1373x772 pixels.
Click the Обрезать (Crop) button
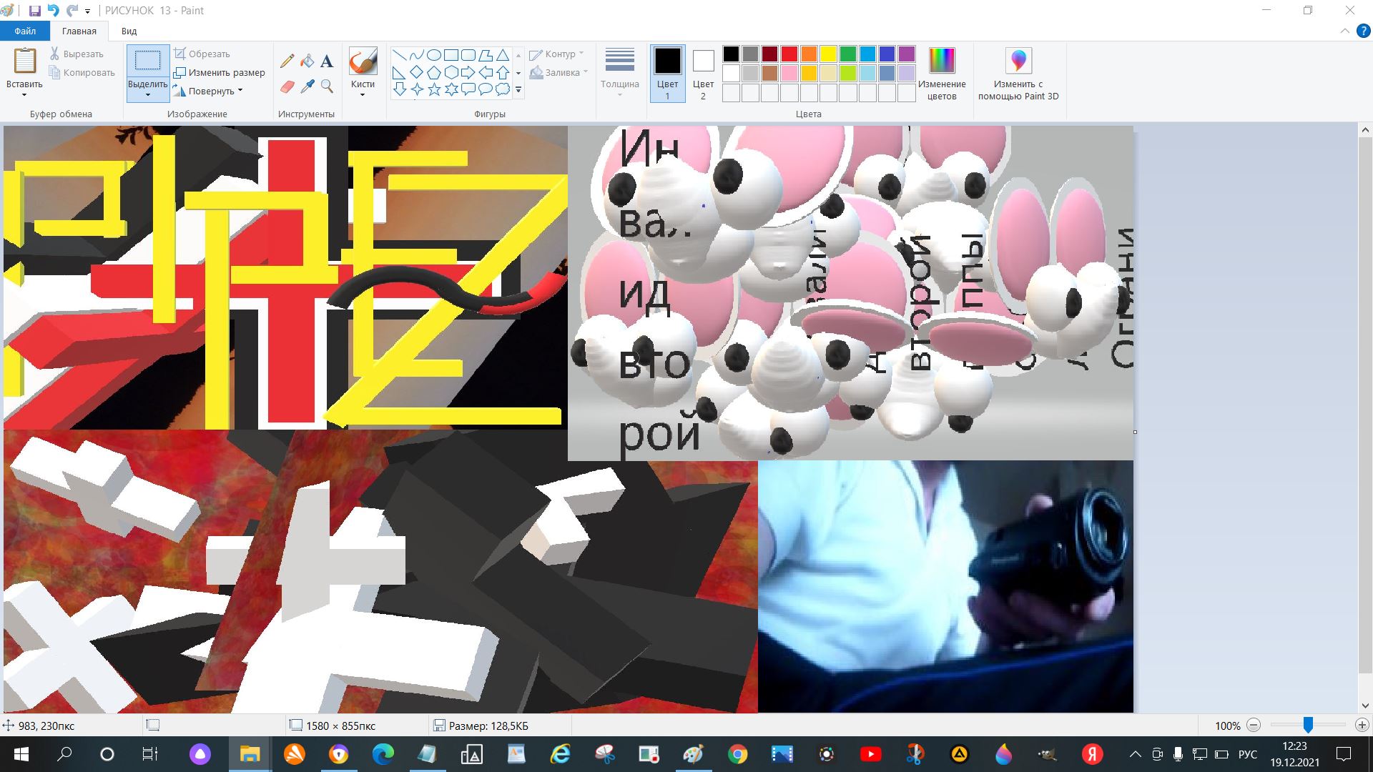[202, 54]
